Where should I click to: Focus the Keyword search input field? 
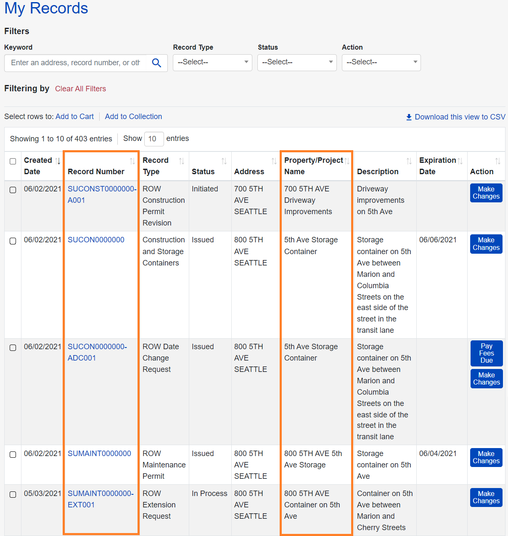click(76, 63)
